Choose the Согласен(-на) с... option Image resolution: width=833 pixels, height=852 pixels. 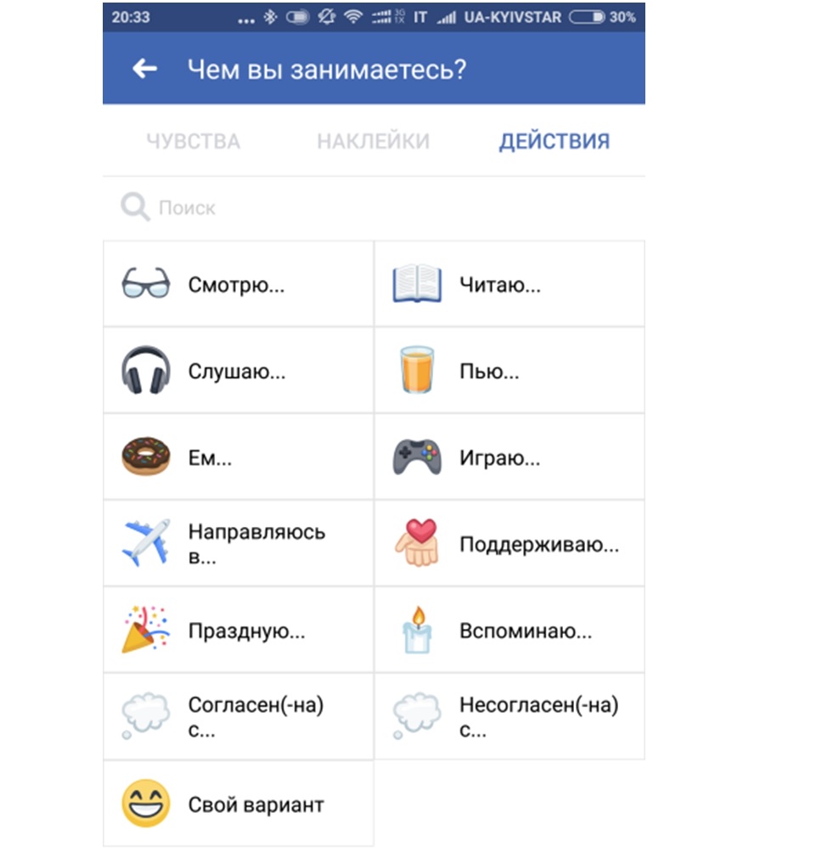tap(238, 716)
